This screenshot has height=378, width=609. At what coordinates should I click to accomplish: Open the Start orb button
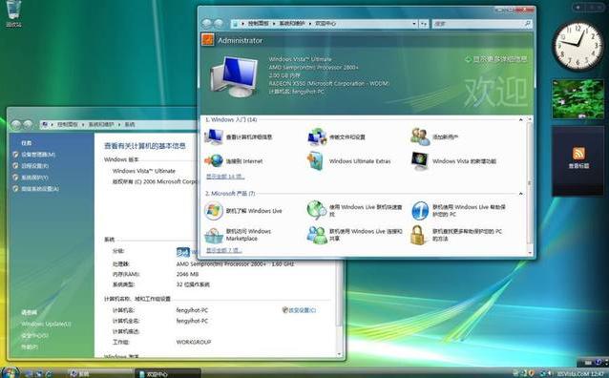coord(10,372)
